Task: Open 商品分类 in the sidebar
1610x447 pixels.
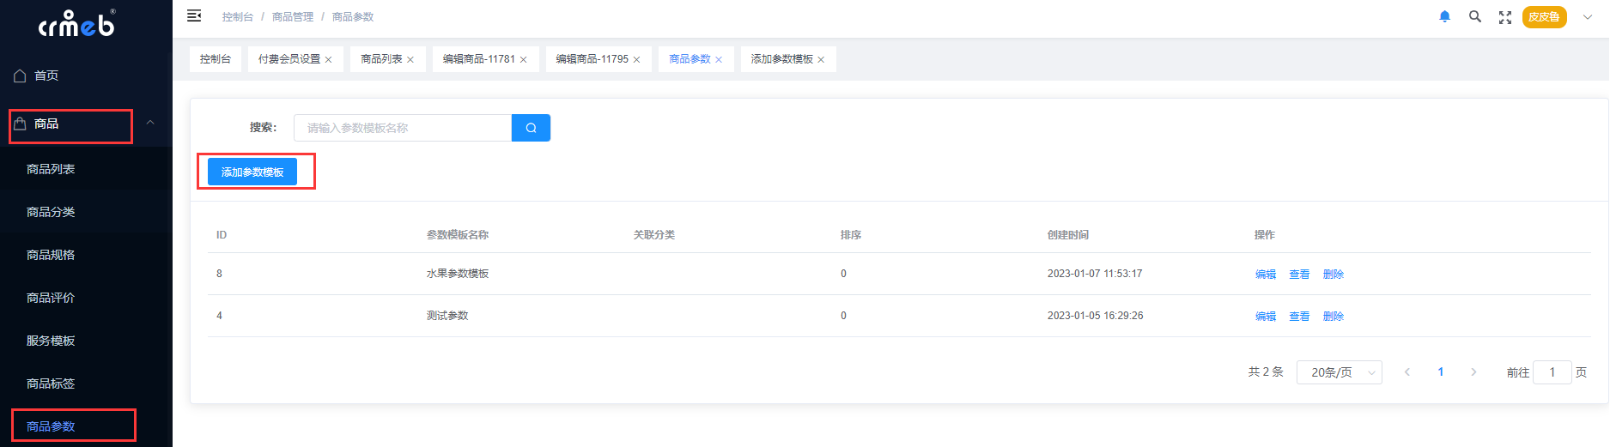Action: [51, 212]
